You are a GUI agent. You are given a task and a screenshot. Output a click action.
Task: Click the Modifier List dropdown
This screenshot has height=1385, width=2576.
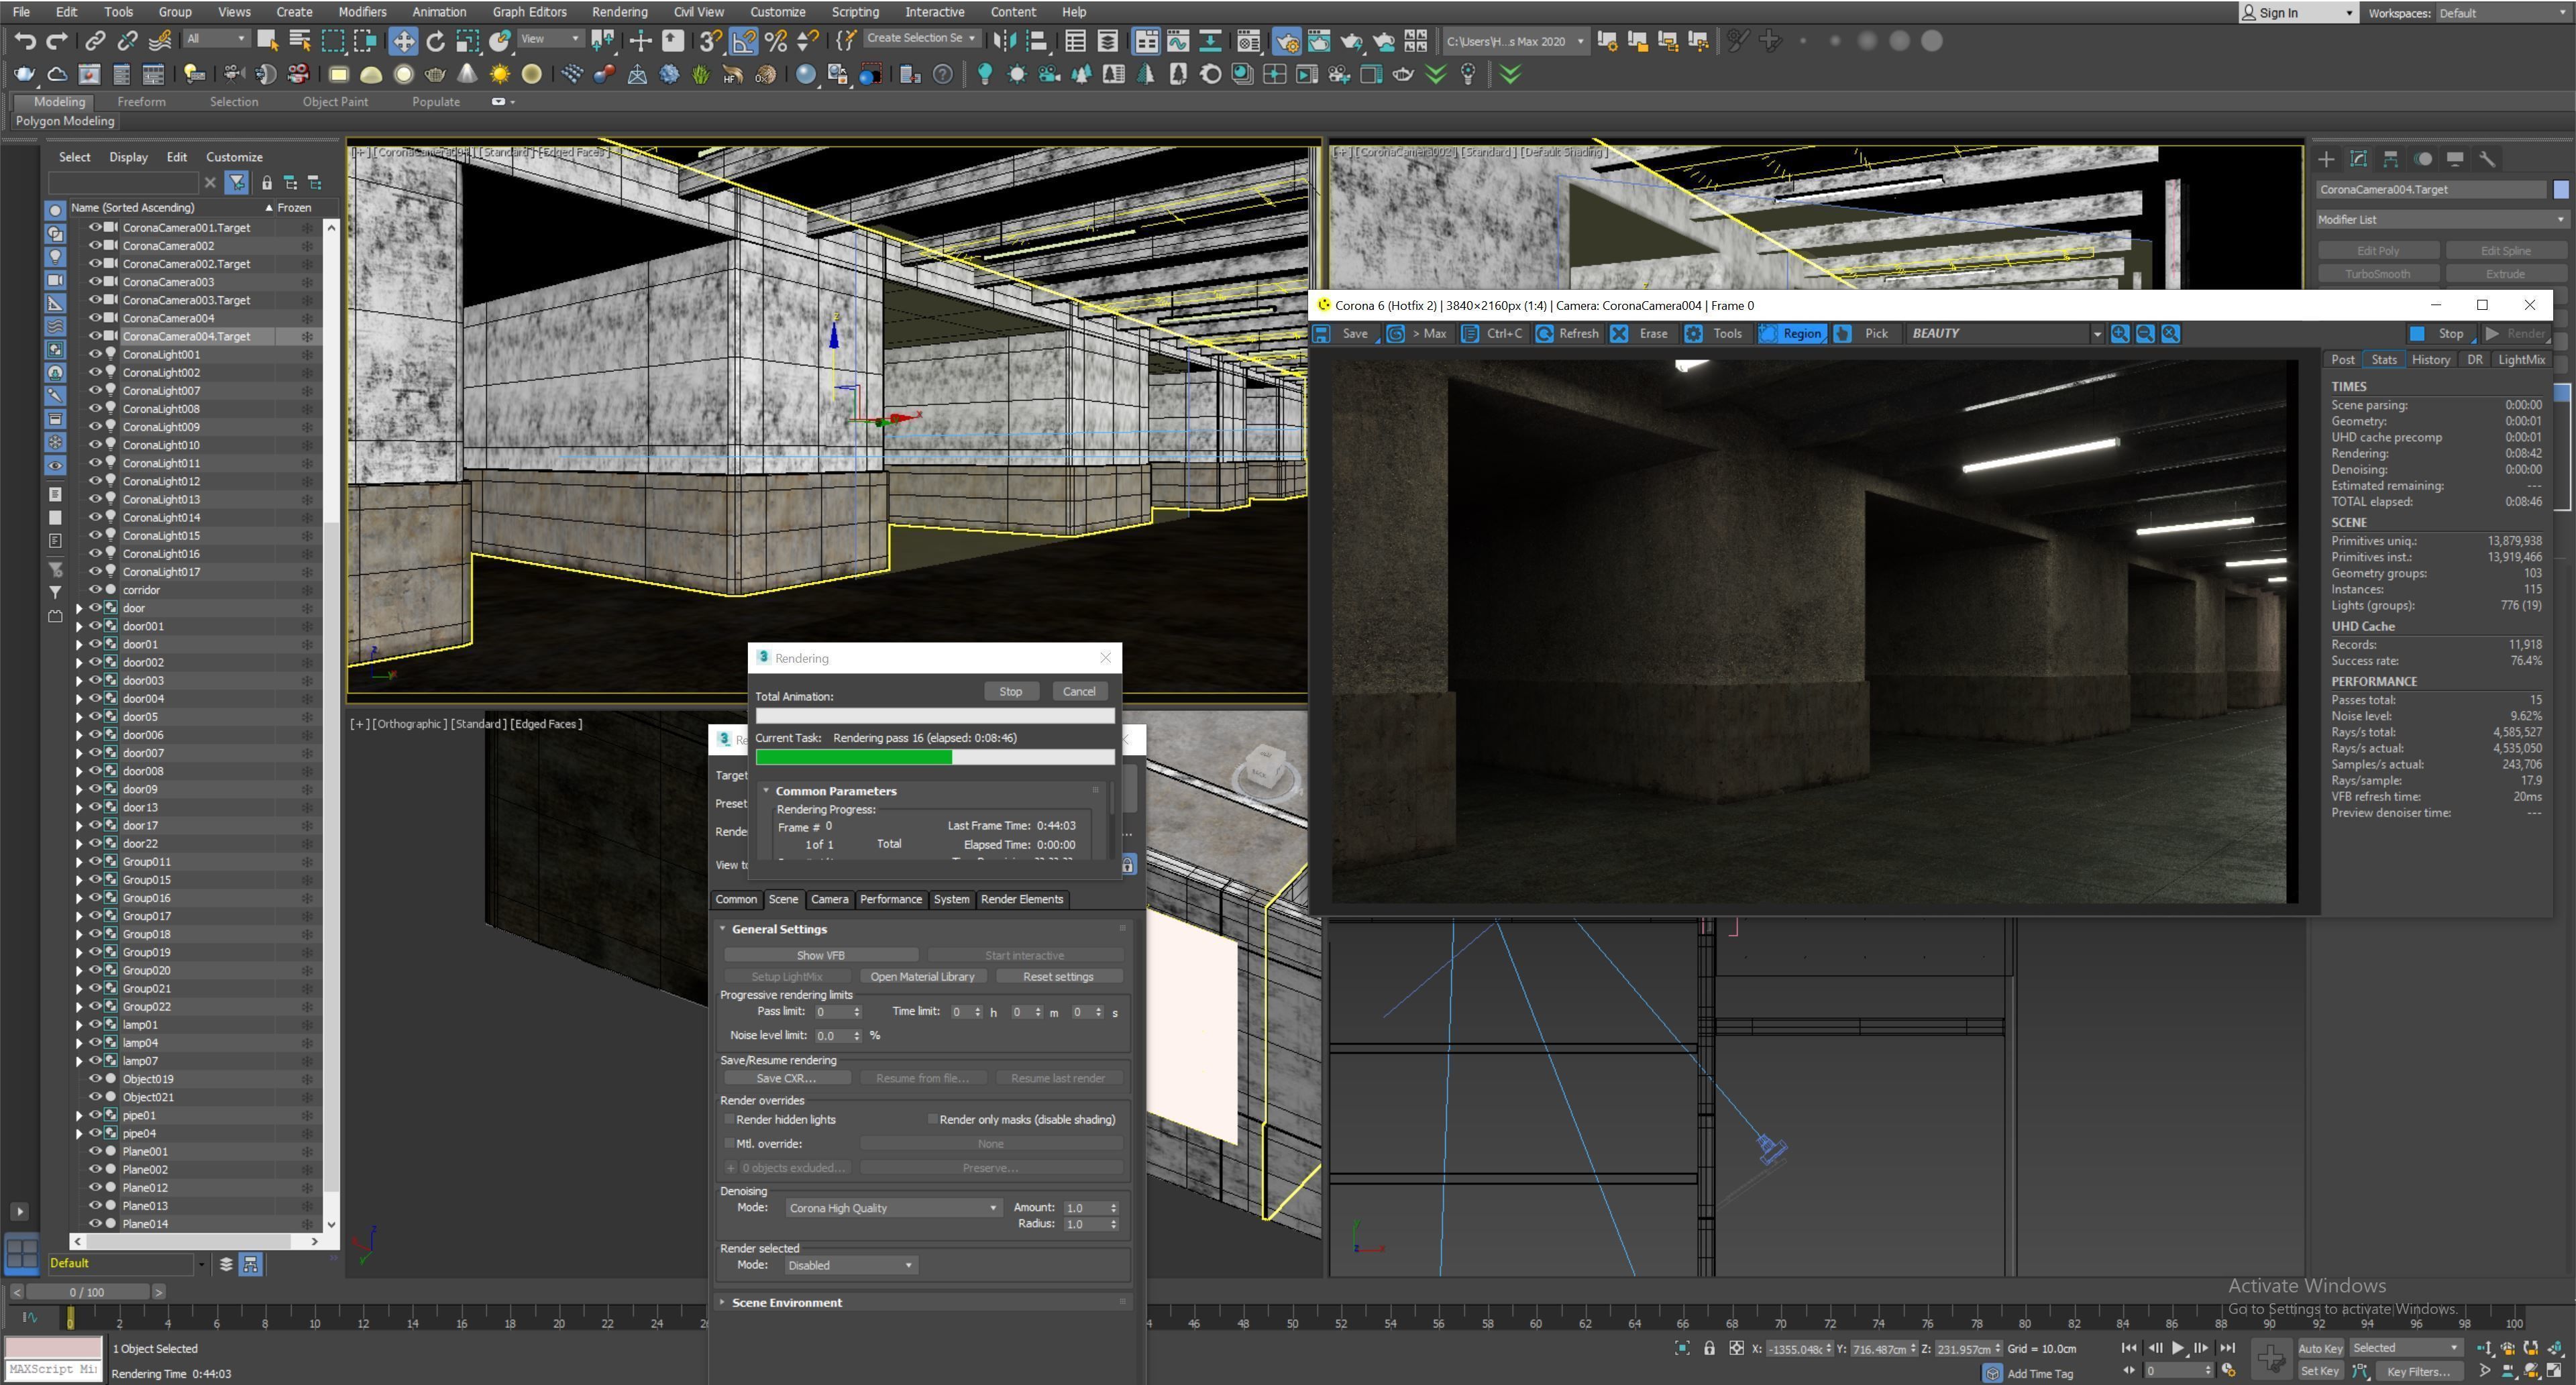(x=2441, y=220)
